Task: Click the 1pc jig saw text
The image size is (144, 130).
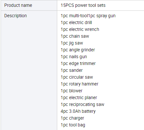Action: click(72, 43)
